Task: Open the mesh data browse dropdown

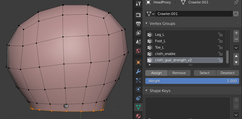Action: [x=150, y=14]
